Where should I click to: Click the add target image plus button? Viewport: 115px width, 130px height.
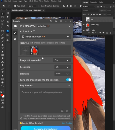pyautogui.click(x=25, y=50)
